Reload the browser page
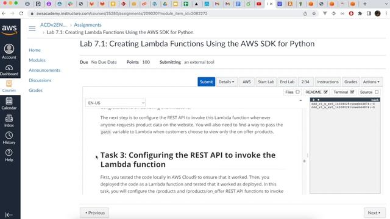 click(21, 13)
